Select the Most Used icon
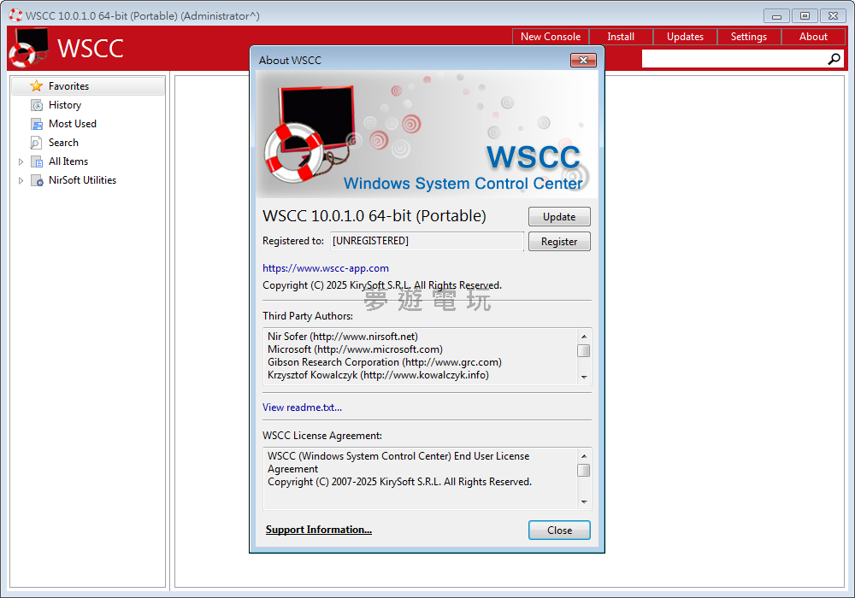 point(37,124)
